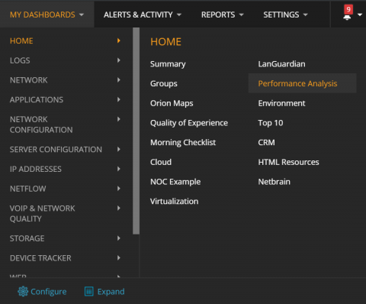Expand the LOGS submenu arrow
366x304 pixels.
point(119,60)
